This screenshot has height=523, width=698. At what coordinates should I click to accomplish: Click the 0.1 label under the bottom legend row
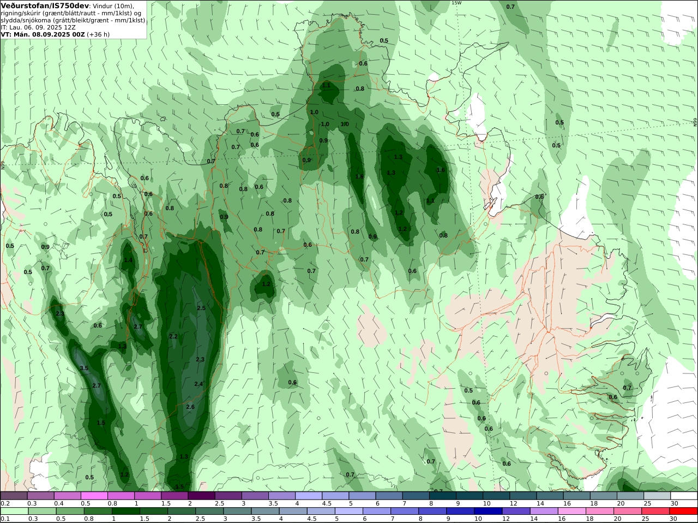click(5, 519)
